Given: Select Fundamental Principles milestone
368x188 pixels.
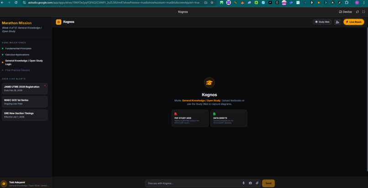Looking at the screenshot, I should (x=18, y=48).
